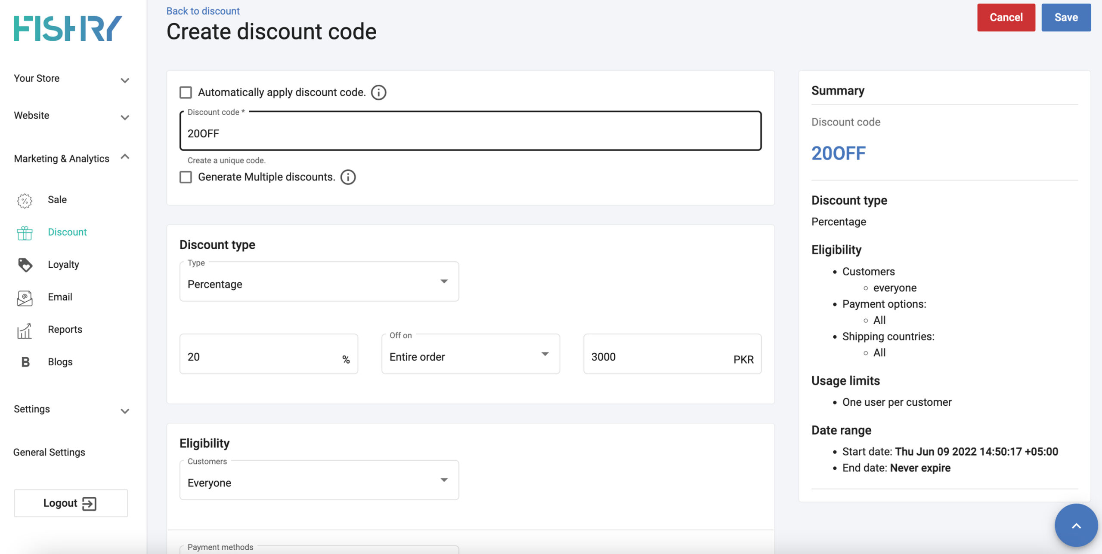Click the Sale percent badge icon
The height and width of the screenshot is (554, 1102).
click(x=25, y=200)
